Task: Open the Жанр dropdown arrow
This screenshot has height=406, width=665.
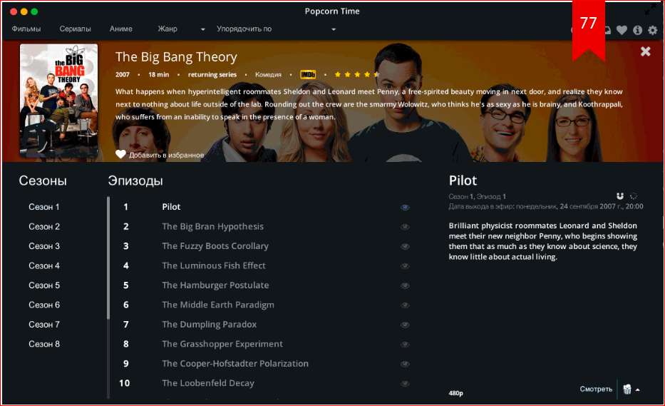Action: click(202, 29)
